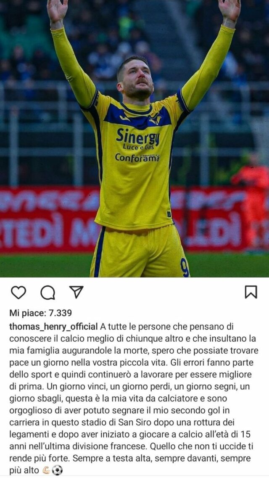269x478 pixels.
Task: Tap the club crest on the jersey chest
Action: tap(155, 119)
